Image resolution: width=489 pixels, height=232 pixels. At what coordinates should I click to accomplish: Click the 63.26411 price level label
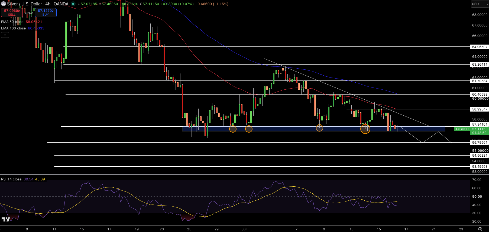(x=480, y=65)
